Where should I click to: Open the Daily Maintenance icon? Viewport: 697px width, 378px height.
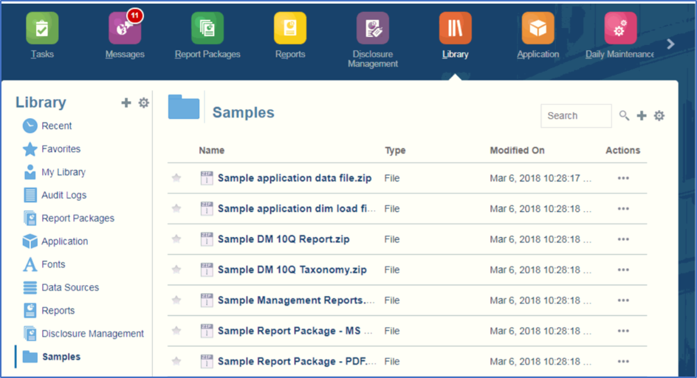point(620,29)
